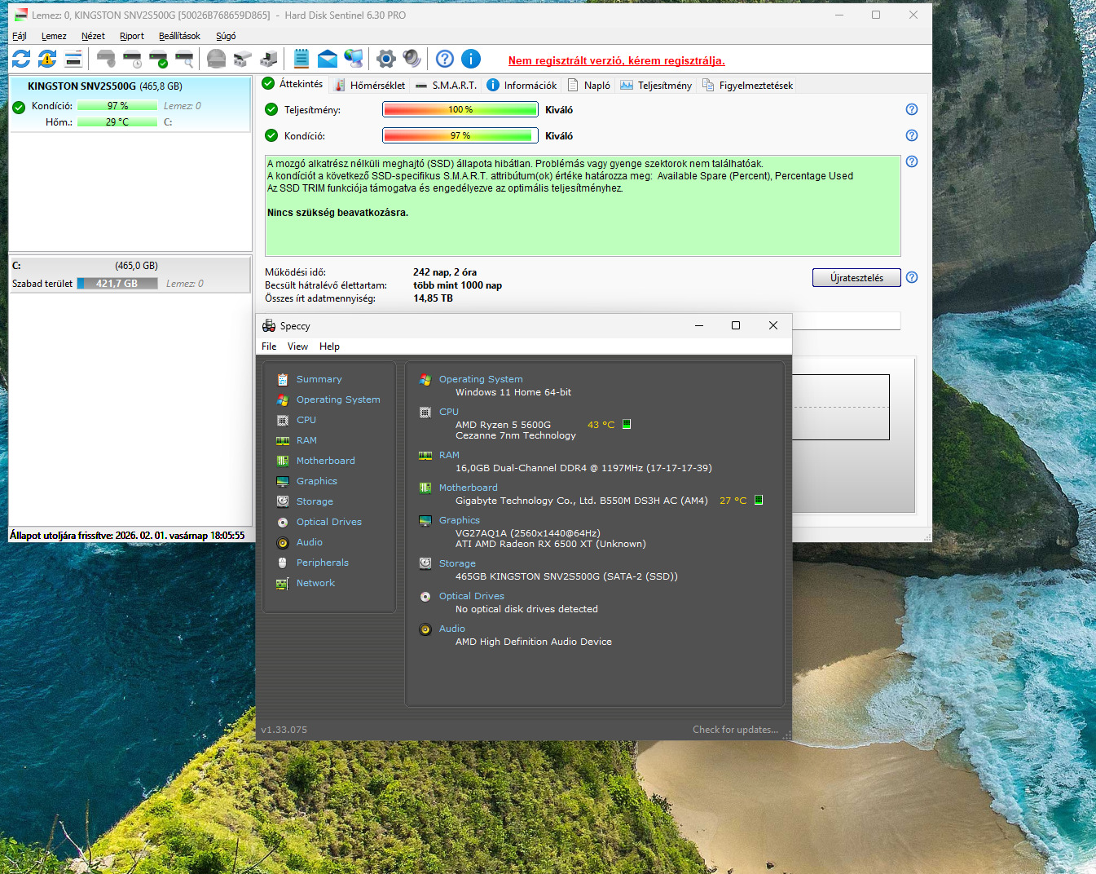The image size is (1096, 874).
Task: Click the help icon beside Teljesítmény bar
Action: point(912,109)
